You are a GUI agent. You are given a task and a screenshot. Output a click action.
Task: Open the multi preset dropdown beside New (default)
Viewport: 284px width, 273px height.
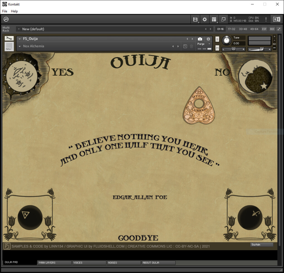point(19,29)
